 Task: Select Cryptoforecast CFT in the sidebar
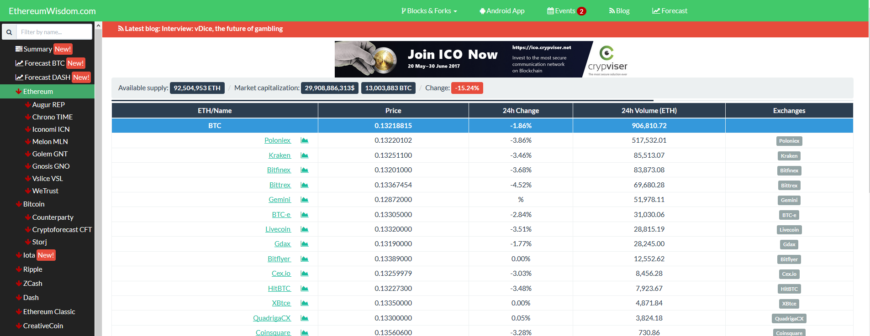pos(62,229)
